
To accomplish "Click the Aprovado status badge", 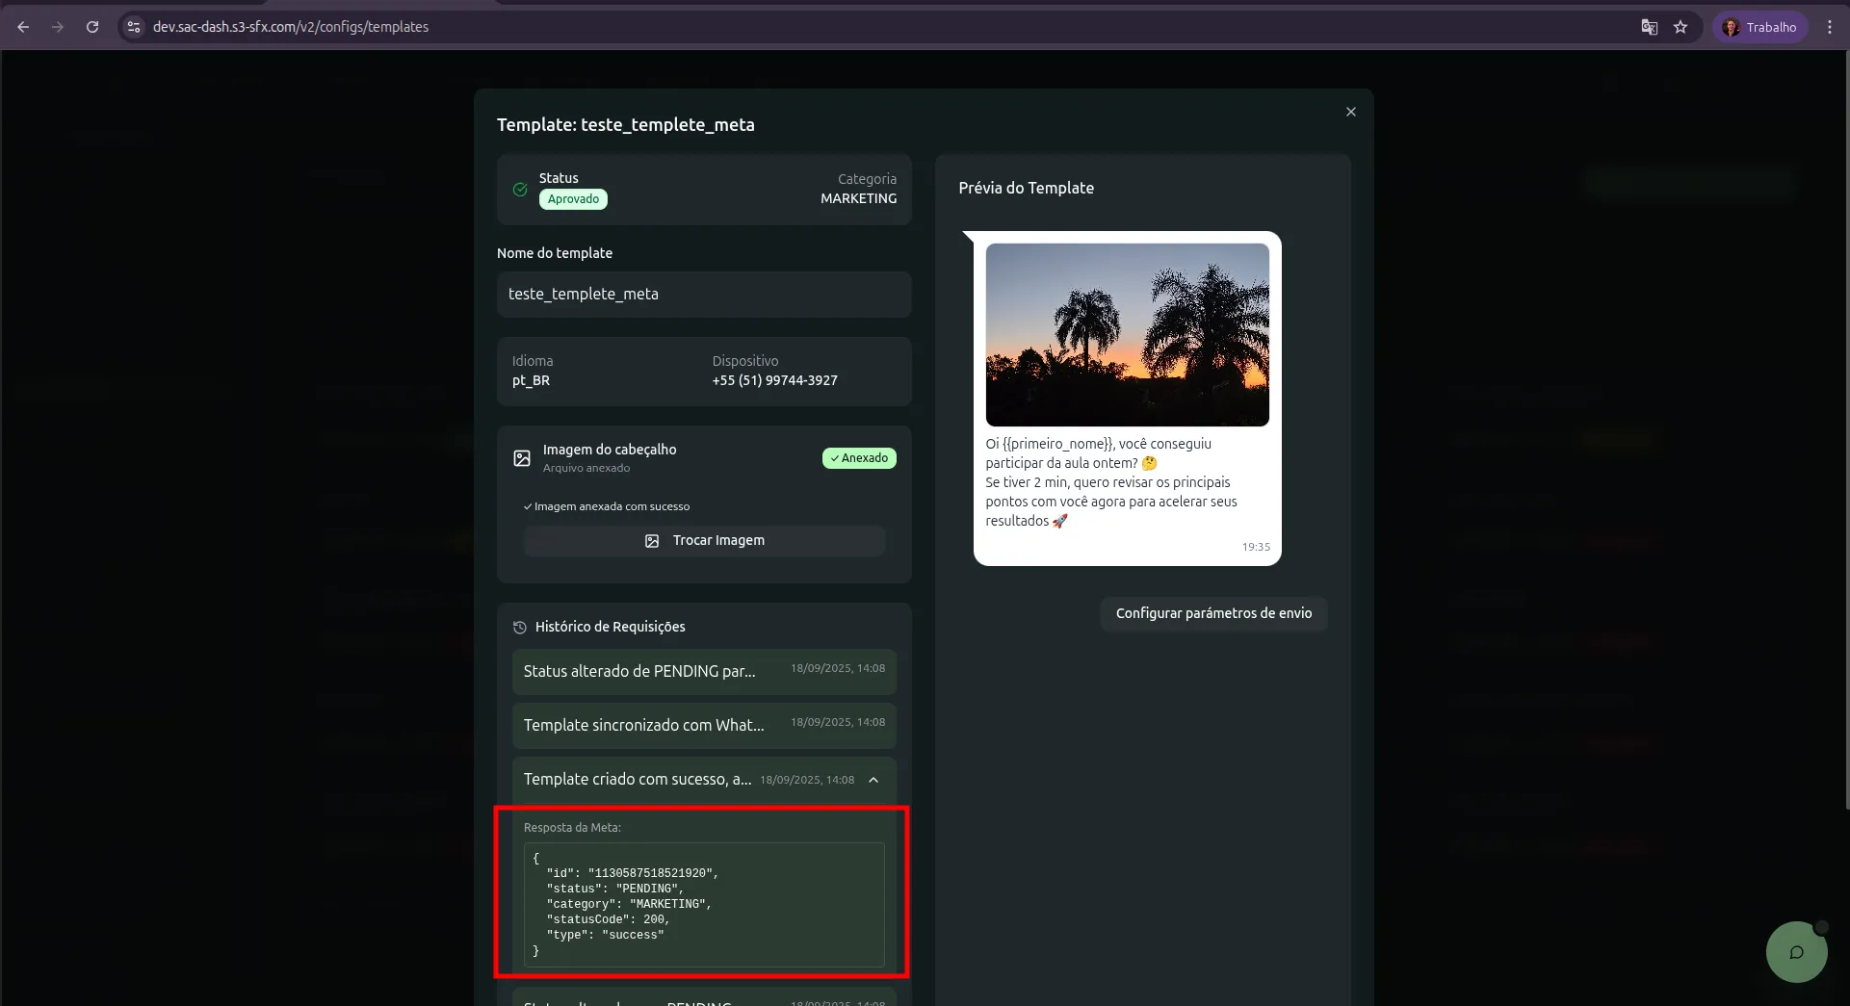I will point(573,199).
